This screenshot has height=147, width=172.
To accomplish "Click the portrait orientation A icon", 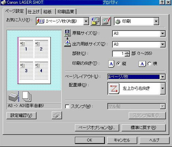I will pyautogui.click(x=111, y=64).
